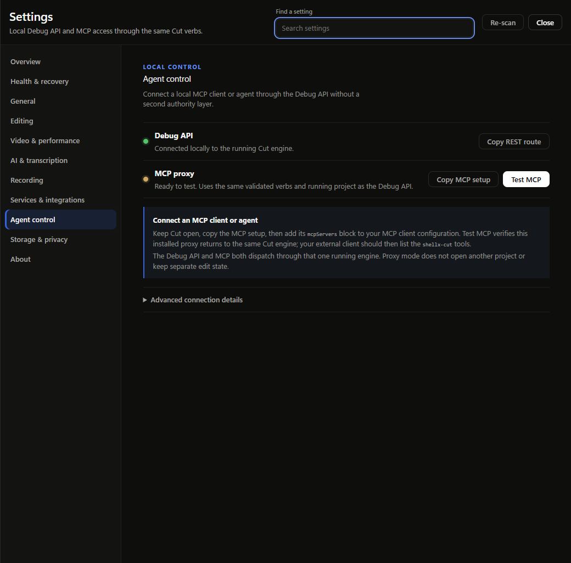Screen dimensions: 571x563
Task: Click the mcpServers code text
Action: [x=322, y=234]
